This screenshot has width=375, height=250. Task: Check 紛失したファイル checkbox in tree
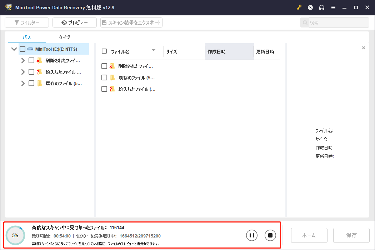coord(31,72)
